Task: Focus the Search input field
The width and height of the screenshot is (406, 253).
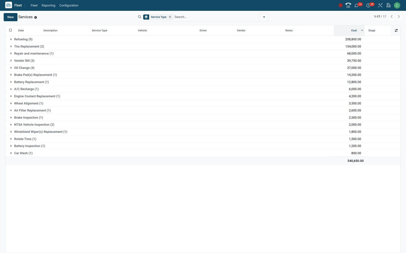Action: (216, 17)
